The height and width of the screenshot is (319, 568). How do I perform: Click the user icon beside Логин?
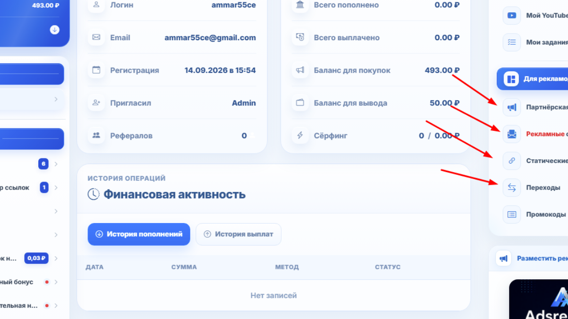tap(97, 5)
